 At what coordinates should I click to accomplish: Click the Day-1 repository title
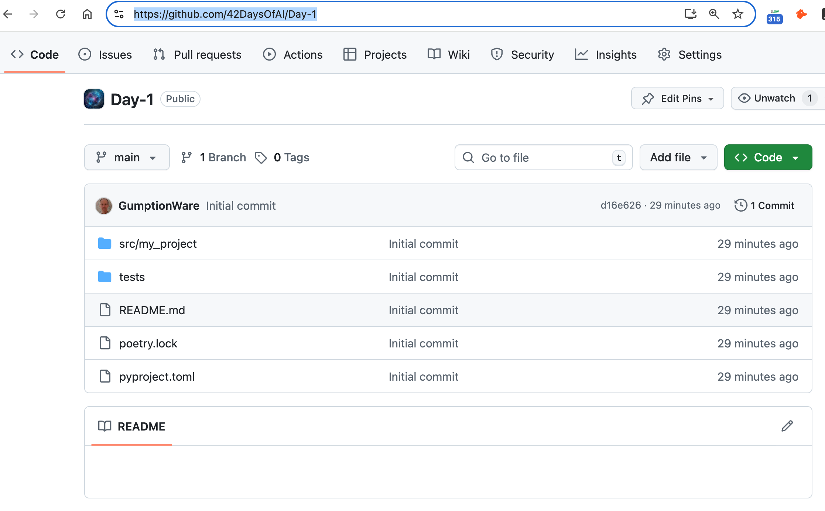pos(132,99)
